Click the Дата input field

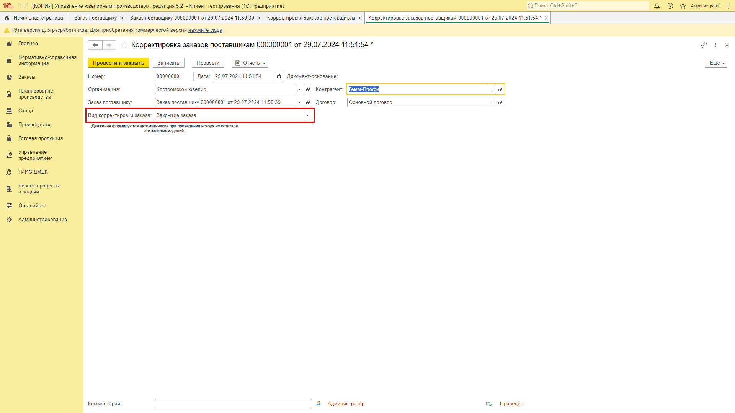pyautogui.click(x=244, y=76)
